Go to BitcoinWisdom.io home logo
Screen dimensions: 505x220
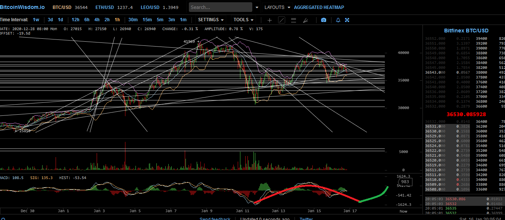(x=22, y=7)
